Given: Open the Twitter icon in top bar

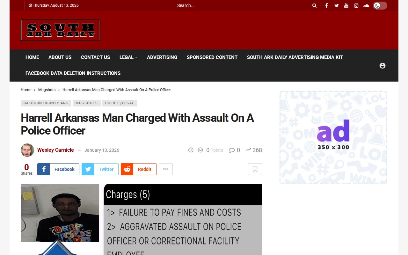Looking at the screenshot, I should pyautogui.click(x=336, y=5).
